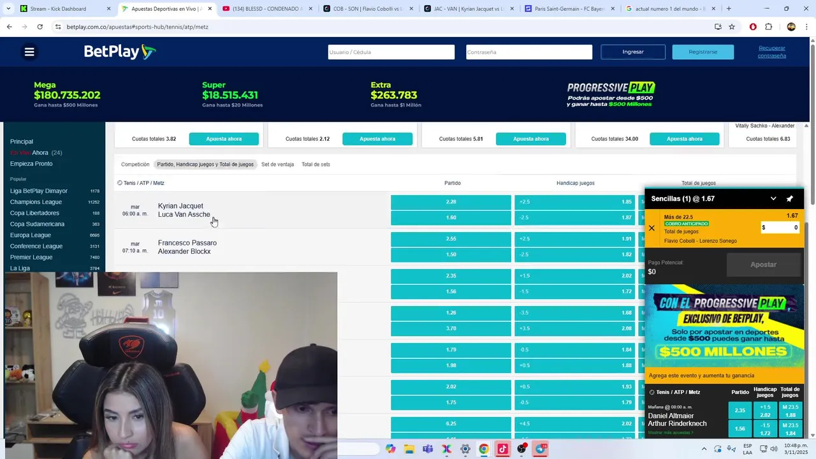This screenshot has height=459, width=816.
Task: Open Google Chrome from the taskbar
Action: pyautogui.click(x=484, y=449)
